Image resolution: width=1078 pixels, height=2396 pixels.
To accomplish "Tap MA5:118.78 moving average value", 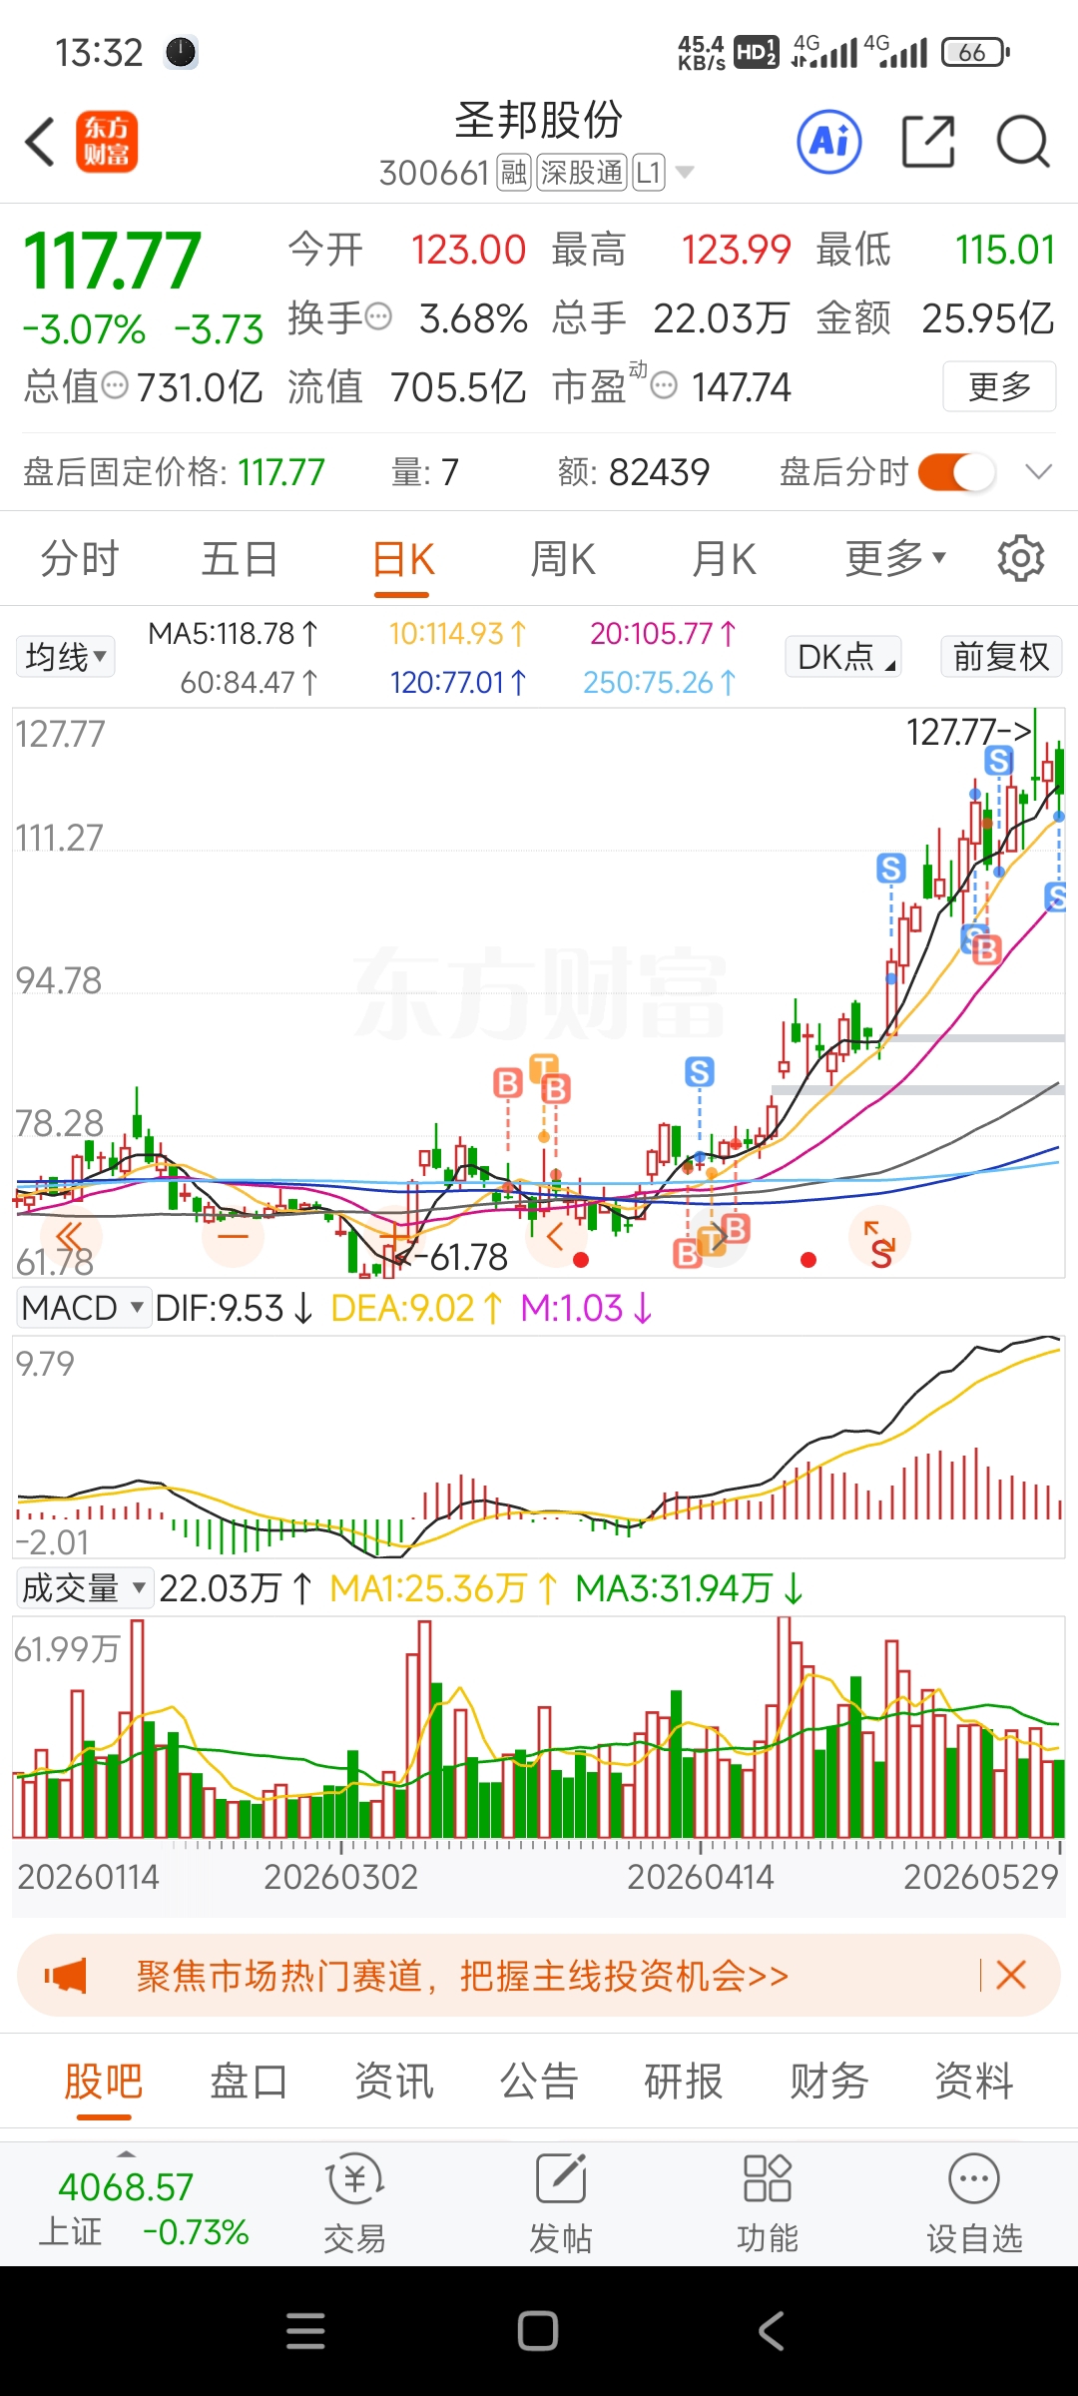I will point(233,633).
